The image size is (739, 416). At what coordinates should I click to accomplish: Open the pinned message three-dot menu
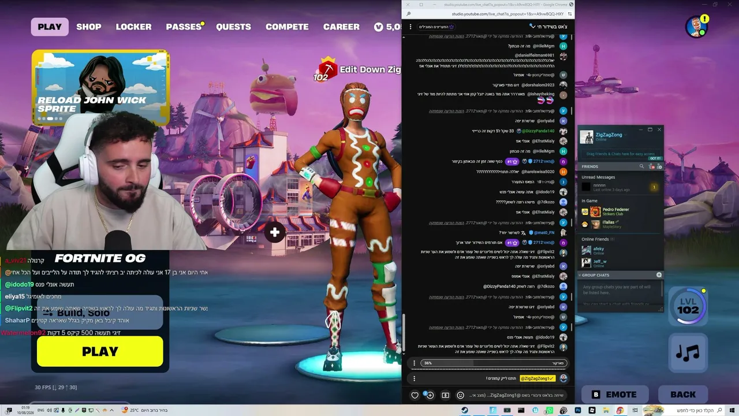coord(414,378)
